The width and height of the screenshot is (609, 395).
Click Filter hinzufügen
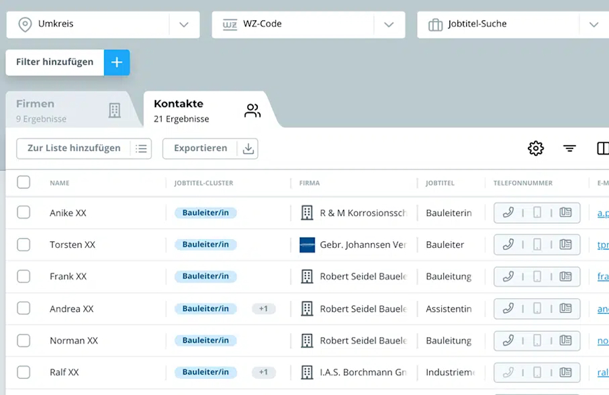point(55,62)
